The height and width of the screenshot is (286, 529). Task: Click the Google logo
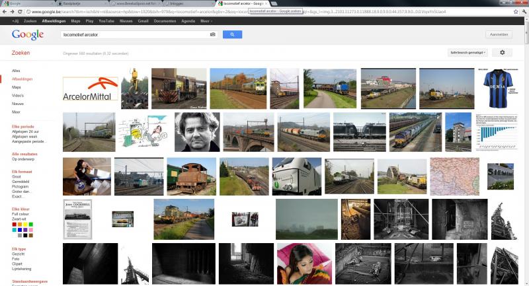(28, 34)
